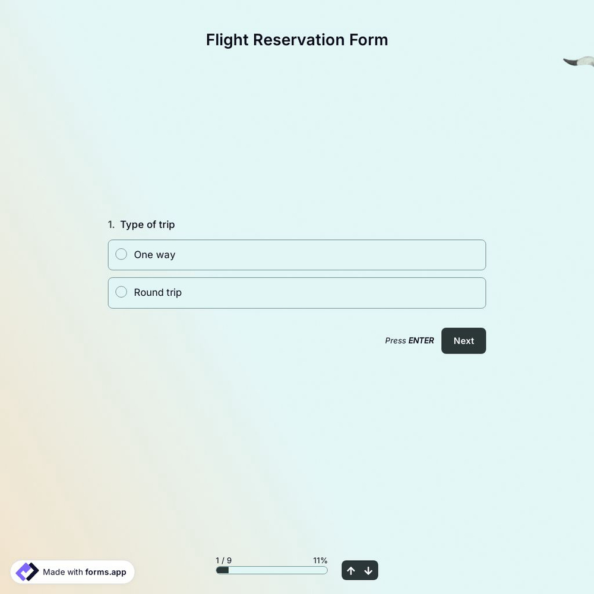Click the logo badge at bottom left
594x594 pixels.
(71, 571)
